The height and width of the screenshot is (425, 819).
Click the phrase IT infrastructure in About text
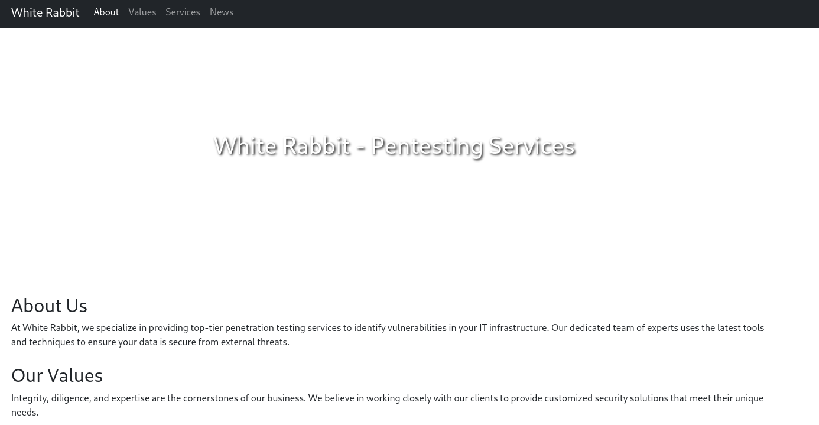(x=513, y=328)
